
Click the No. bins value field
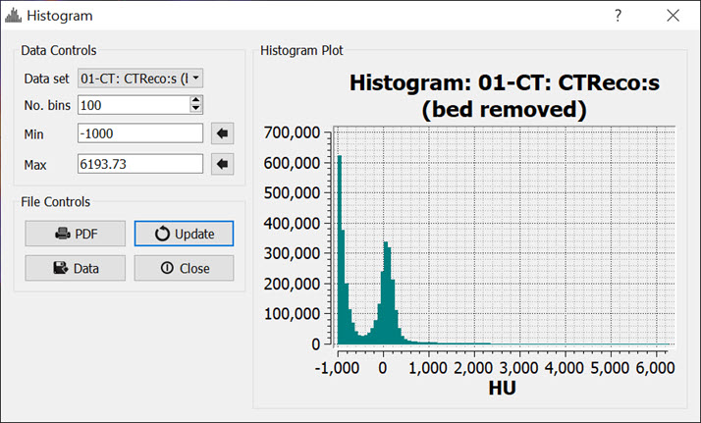(x=133, y=105)
